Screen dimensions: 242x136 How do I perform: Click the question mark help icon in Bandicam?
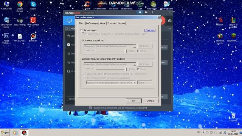[x=152, y=12]
